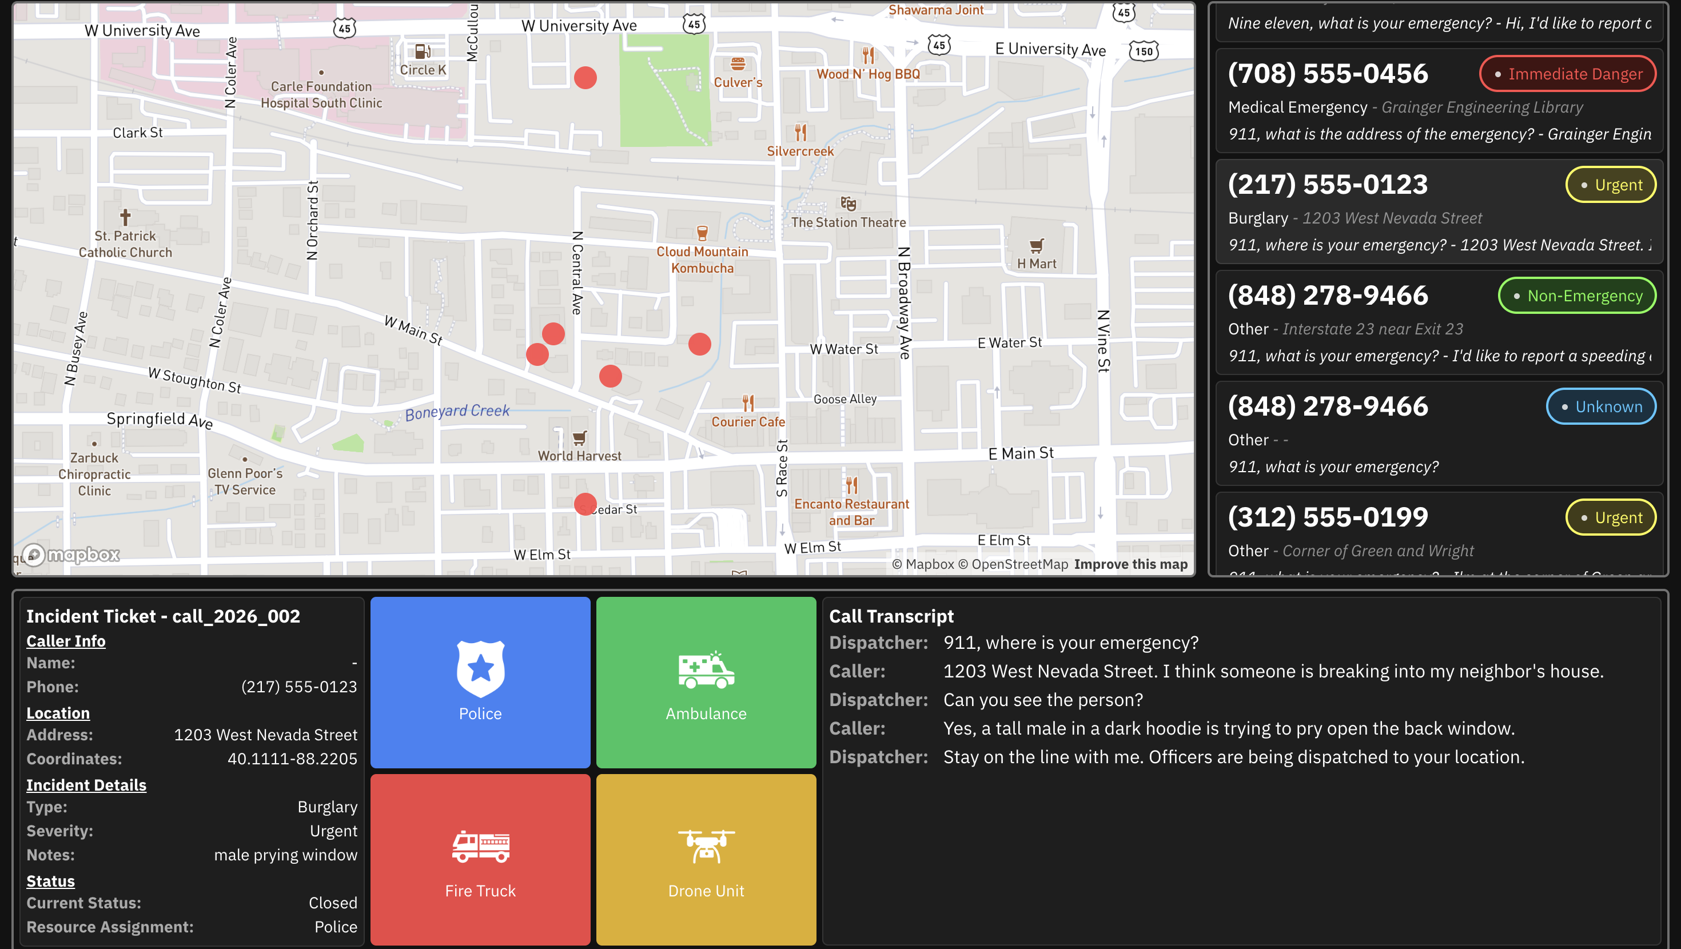Click the red marker near W University Ave

(x=585, y=78)
